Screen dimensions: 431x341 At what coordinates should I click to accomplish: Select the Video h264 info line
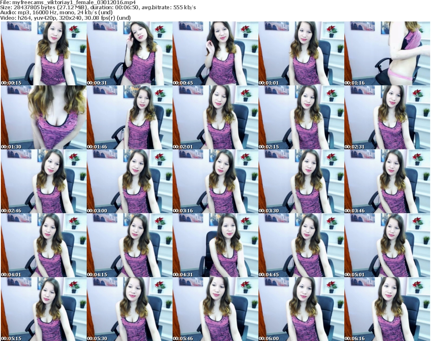(x=65, y=18)
